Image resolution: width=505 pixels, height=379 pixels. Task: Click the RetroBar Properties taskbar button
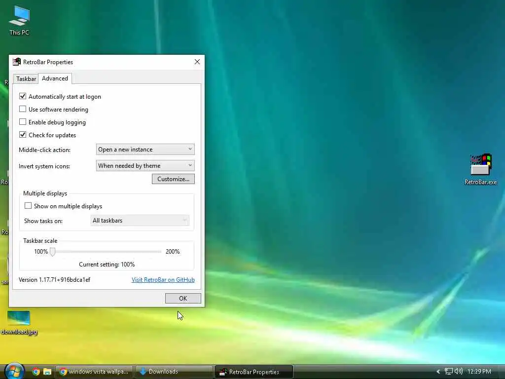click(x=254, y=372)
